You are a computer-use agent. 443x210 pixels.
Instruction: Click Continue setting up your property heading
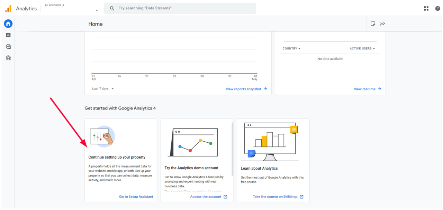coord(117,157)
